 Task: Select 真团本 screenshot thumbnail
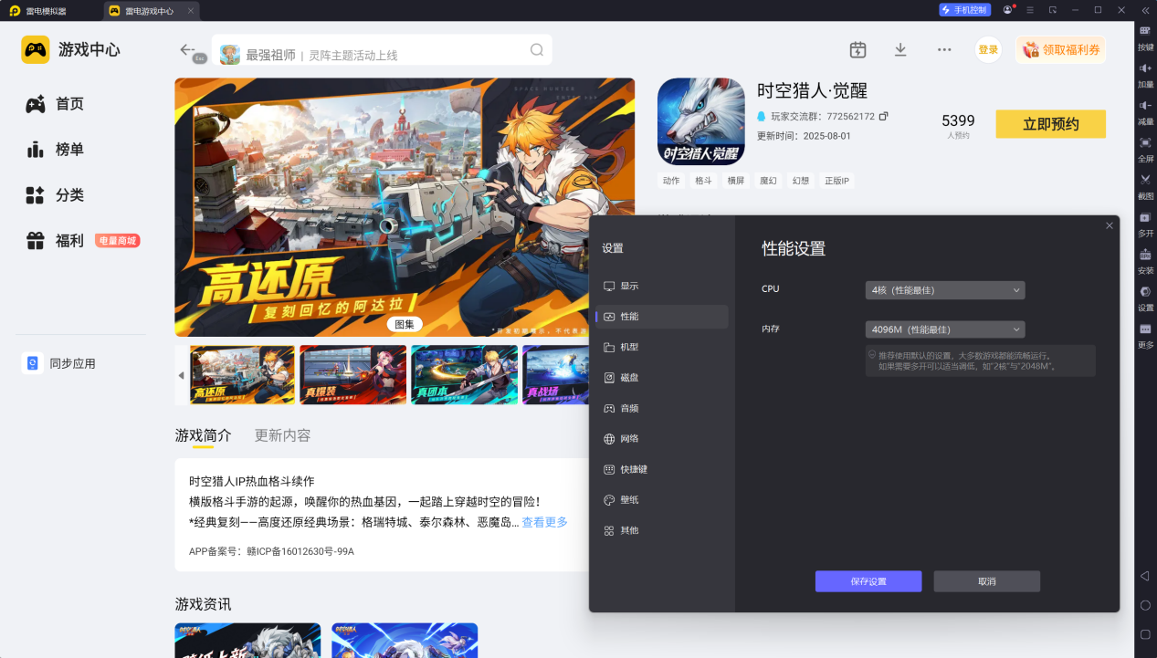coord(465,375)
